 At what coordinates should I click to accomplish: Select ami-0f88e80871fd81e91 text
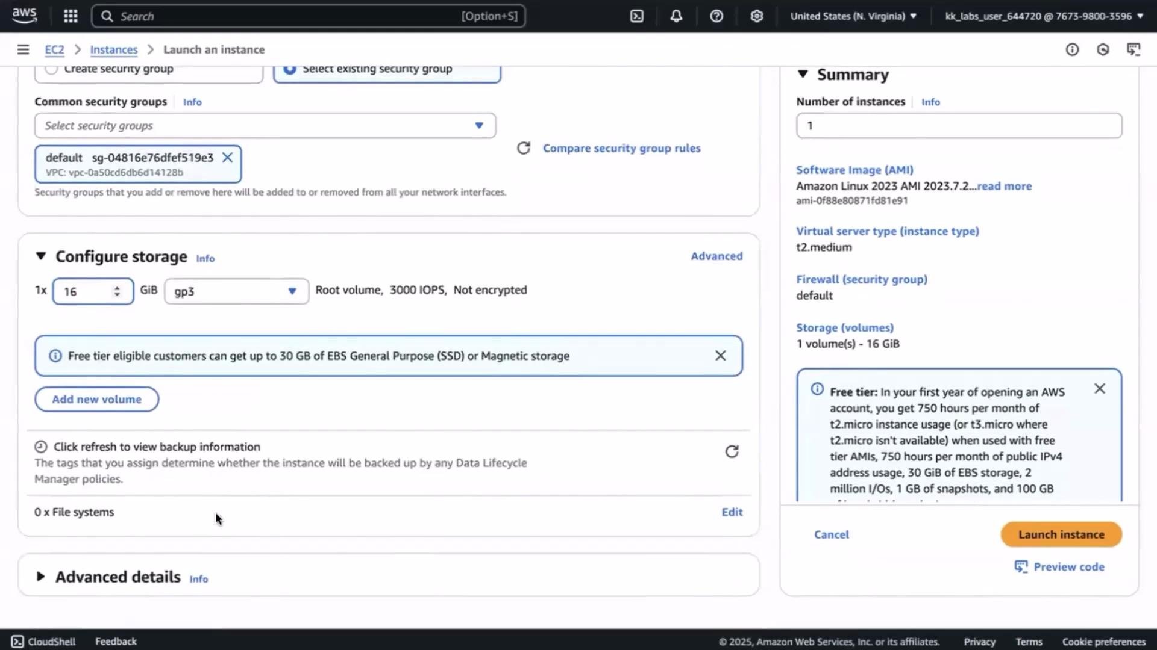point(851,201)
